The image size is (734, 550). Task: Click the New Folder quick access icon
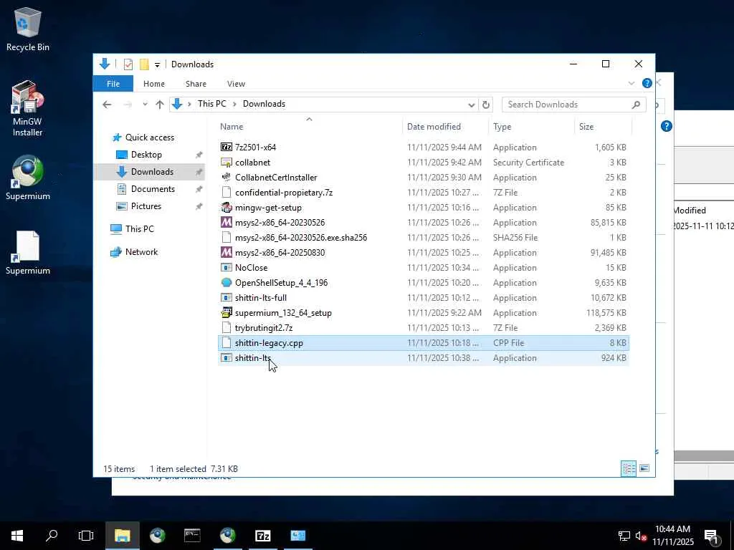point(144,64)
